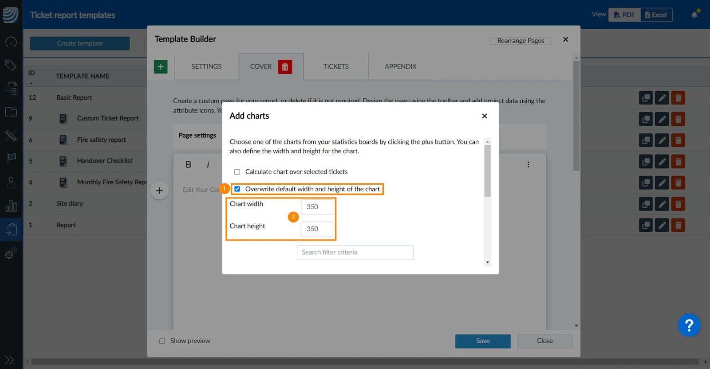Click the Save button
Image resolution: width=710 pixels, height=369 pixels.
coord(483,341)
